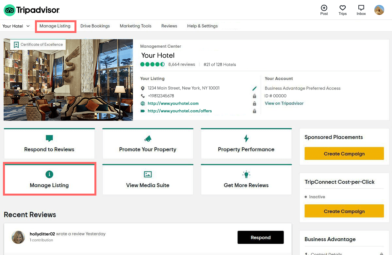Click the View Media Suite picture icon

[x=148, y=174]
